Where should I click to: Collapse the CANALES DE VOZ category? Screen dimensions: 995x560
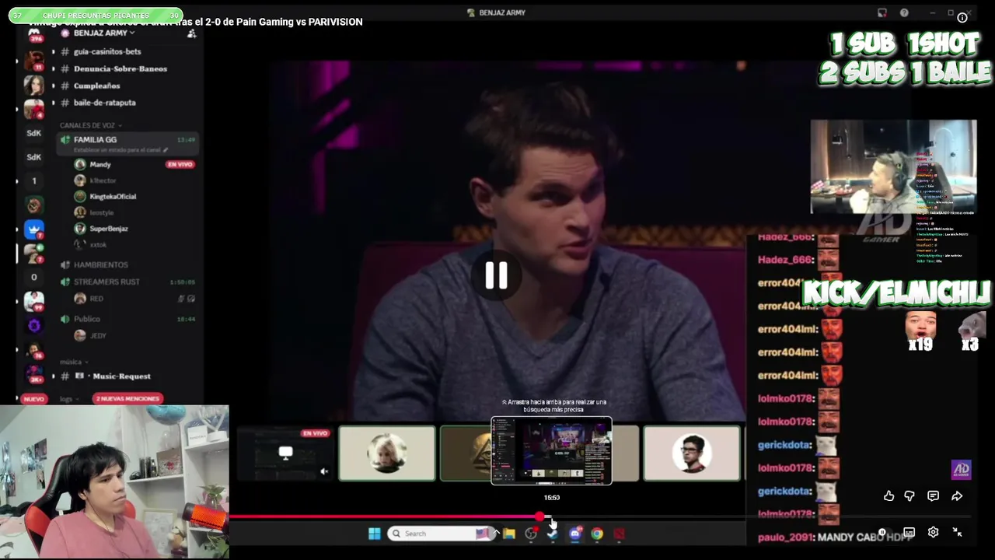point(90,125)
